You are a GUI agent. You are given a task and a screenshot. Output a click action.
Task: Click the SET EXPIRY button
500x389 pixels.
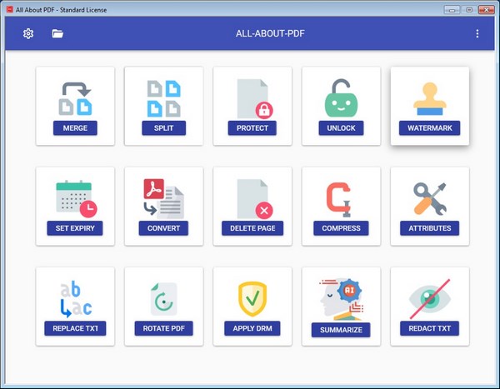(x=75, y=228)
